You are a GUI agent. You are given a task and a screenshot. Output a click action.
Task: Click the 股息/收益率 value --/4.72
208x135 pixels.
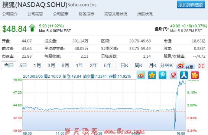click(x=199, y=56)
